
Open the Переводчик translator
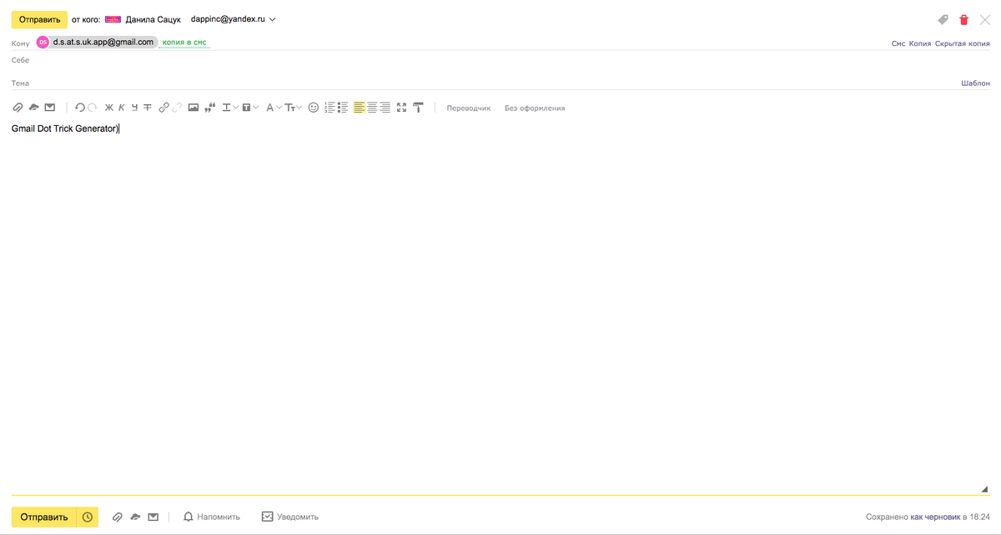469,109
